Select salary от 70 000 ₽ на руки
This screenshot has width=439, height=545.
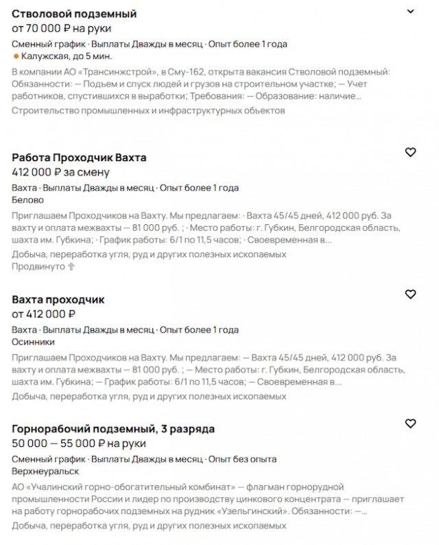[x=62, y=29]
